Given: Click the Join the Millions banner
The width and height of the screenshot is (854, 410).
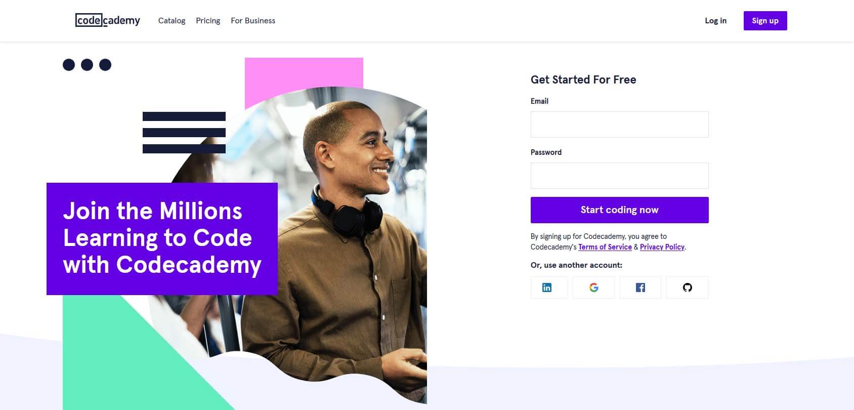Looking at the screenshot, I should click(162, 238).
